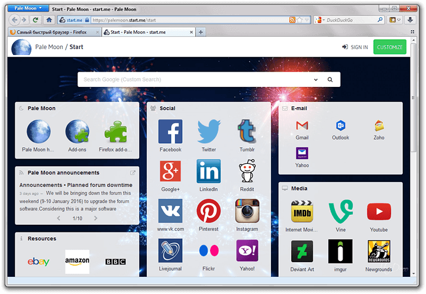Open the Instagram camera icon

point(247,211)
